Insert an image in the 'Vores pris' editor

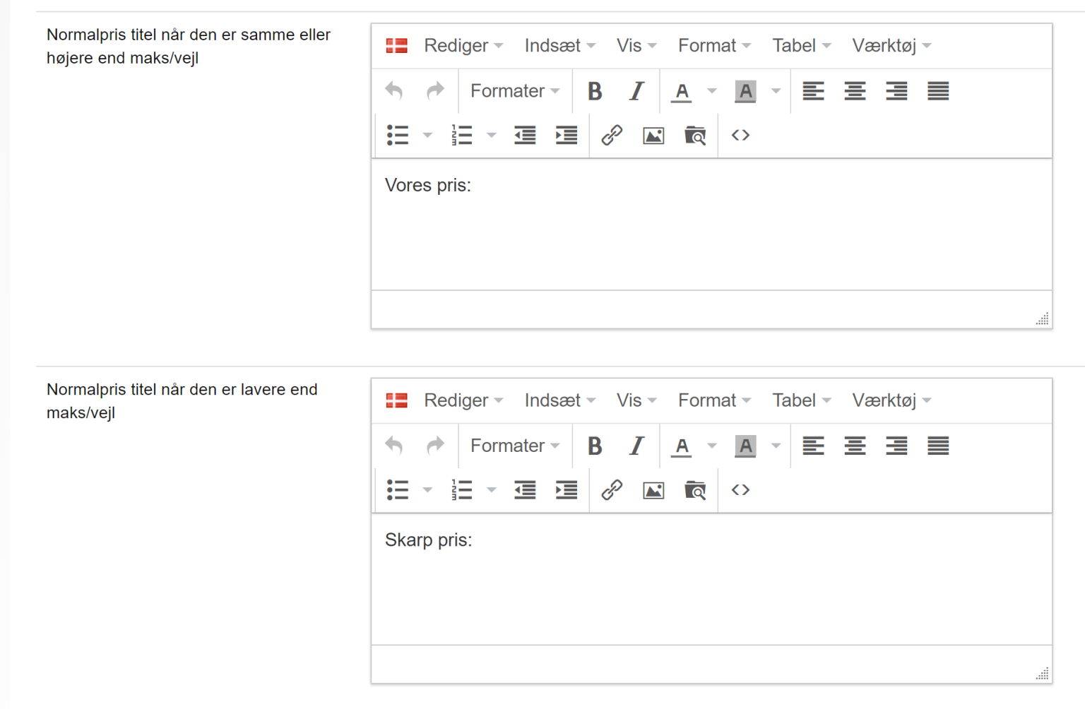tap(653, 135)
